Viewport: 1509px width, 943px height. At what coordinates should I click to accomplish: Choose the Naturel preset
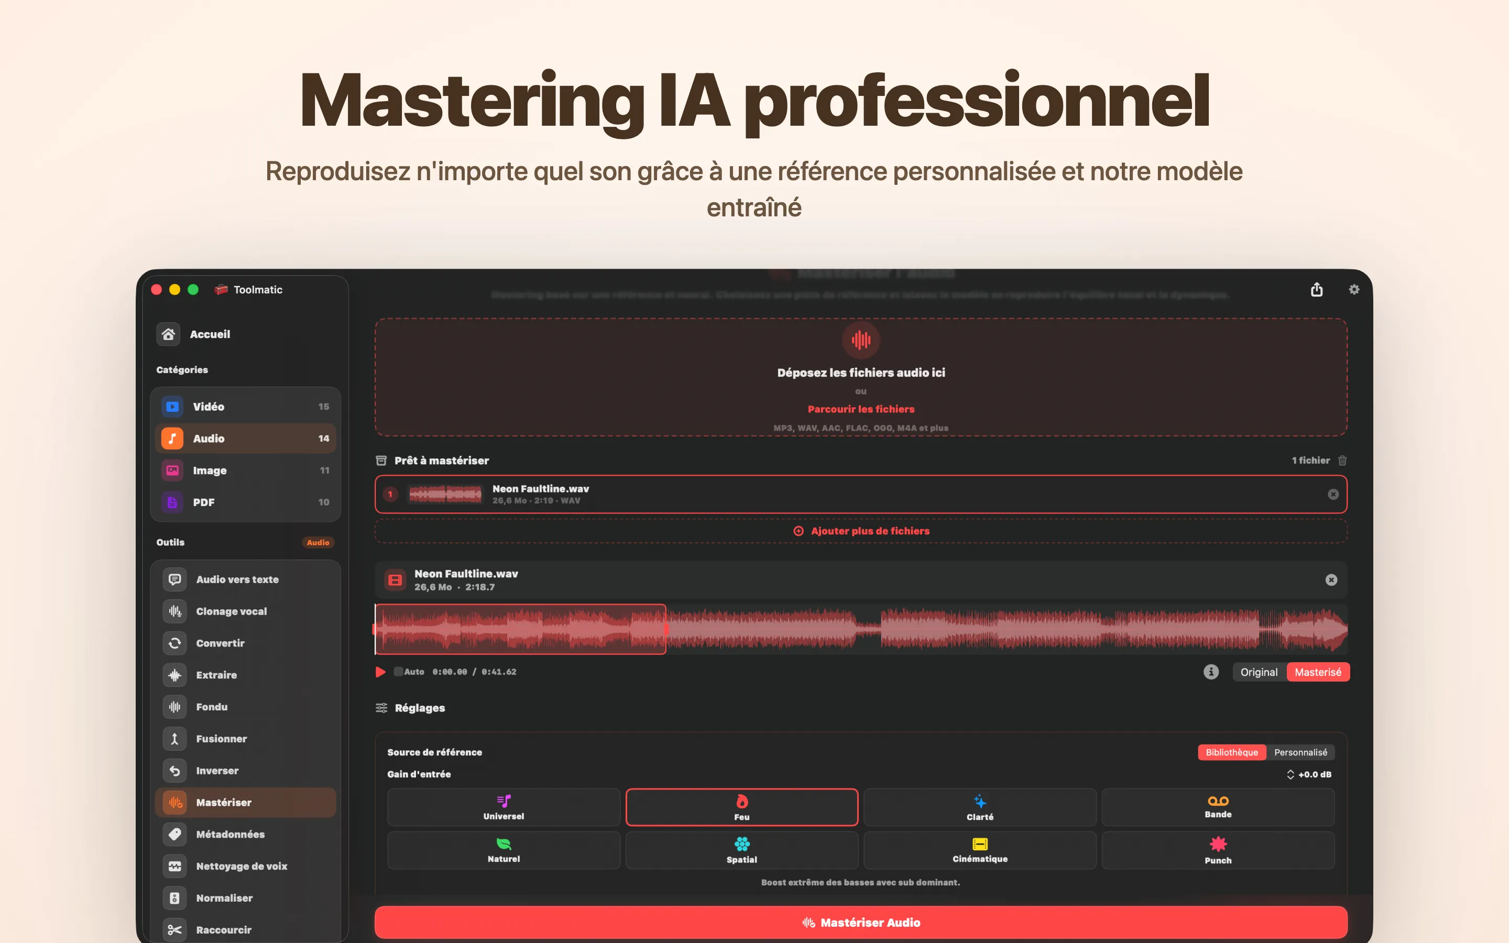pyautogui.click(x=504, y=850)
